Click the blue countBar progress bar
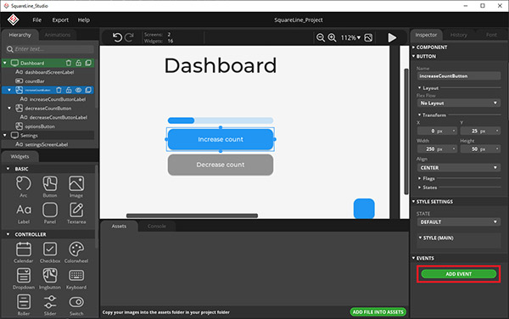The height and width of the screenshot is (319, 509). (221, 120)
